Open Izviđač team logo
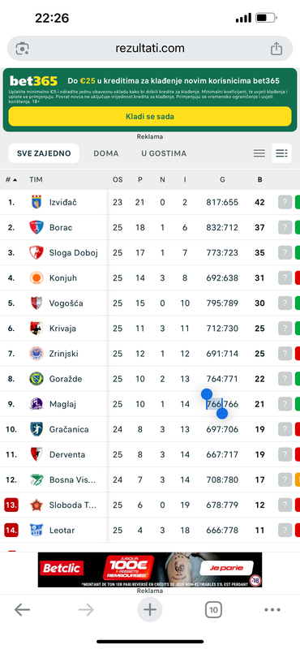This screenshot has width=300, height=649. pyautogui.click(x=36, y=202)
